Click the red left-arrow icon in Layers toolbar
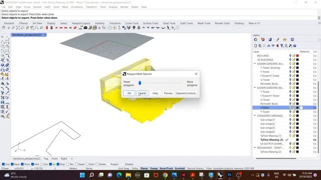Viewport: 321px width, 180px height. tap(277, 45)
